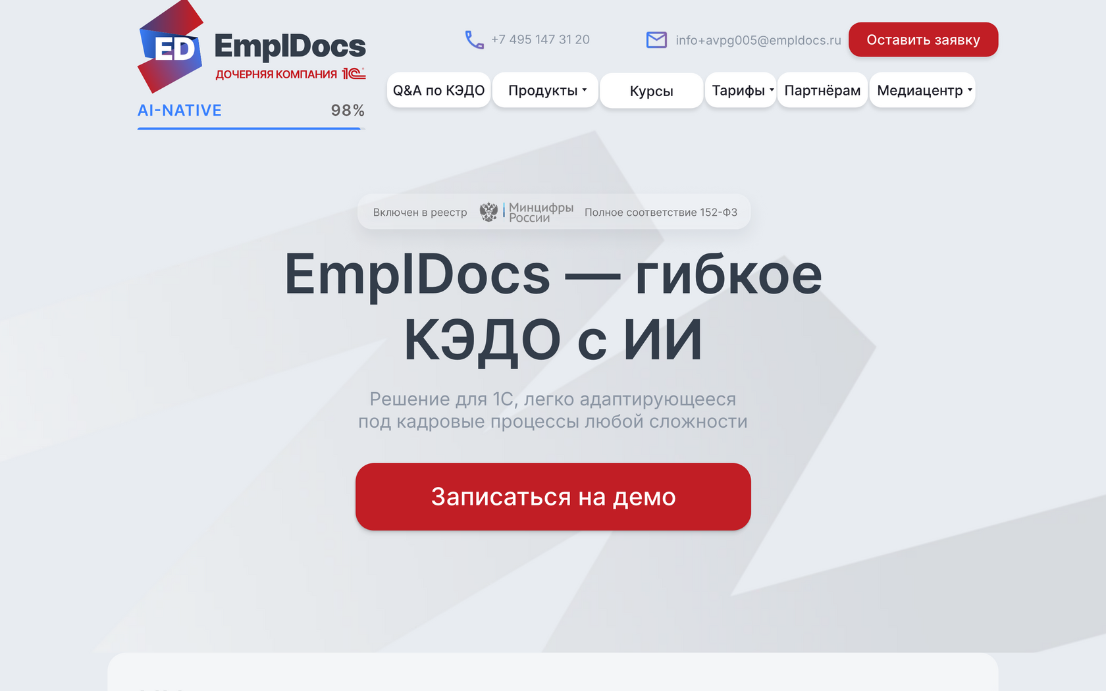Click the AI-NATIVE progress bar
The image size is (1106, 691).
[251, 128]
